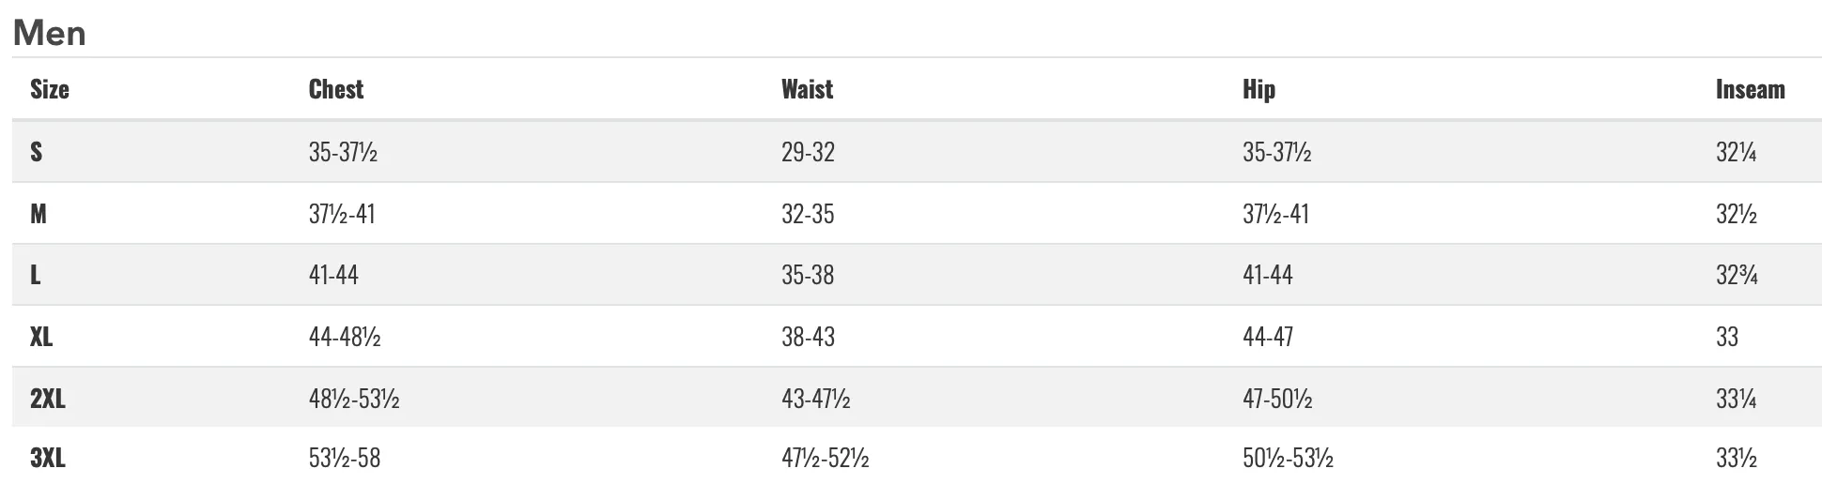1822x499 pixels.
Task: Select the 3XL chest value 53½-58
Action: 345,458
